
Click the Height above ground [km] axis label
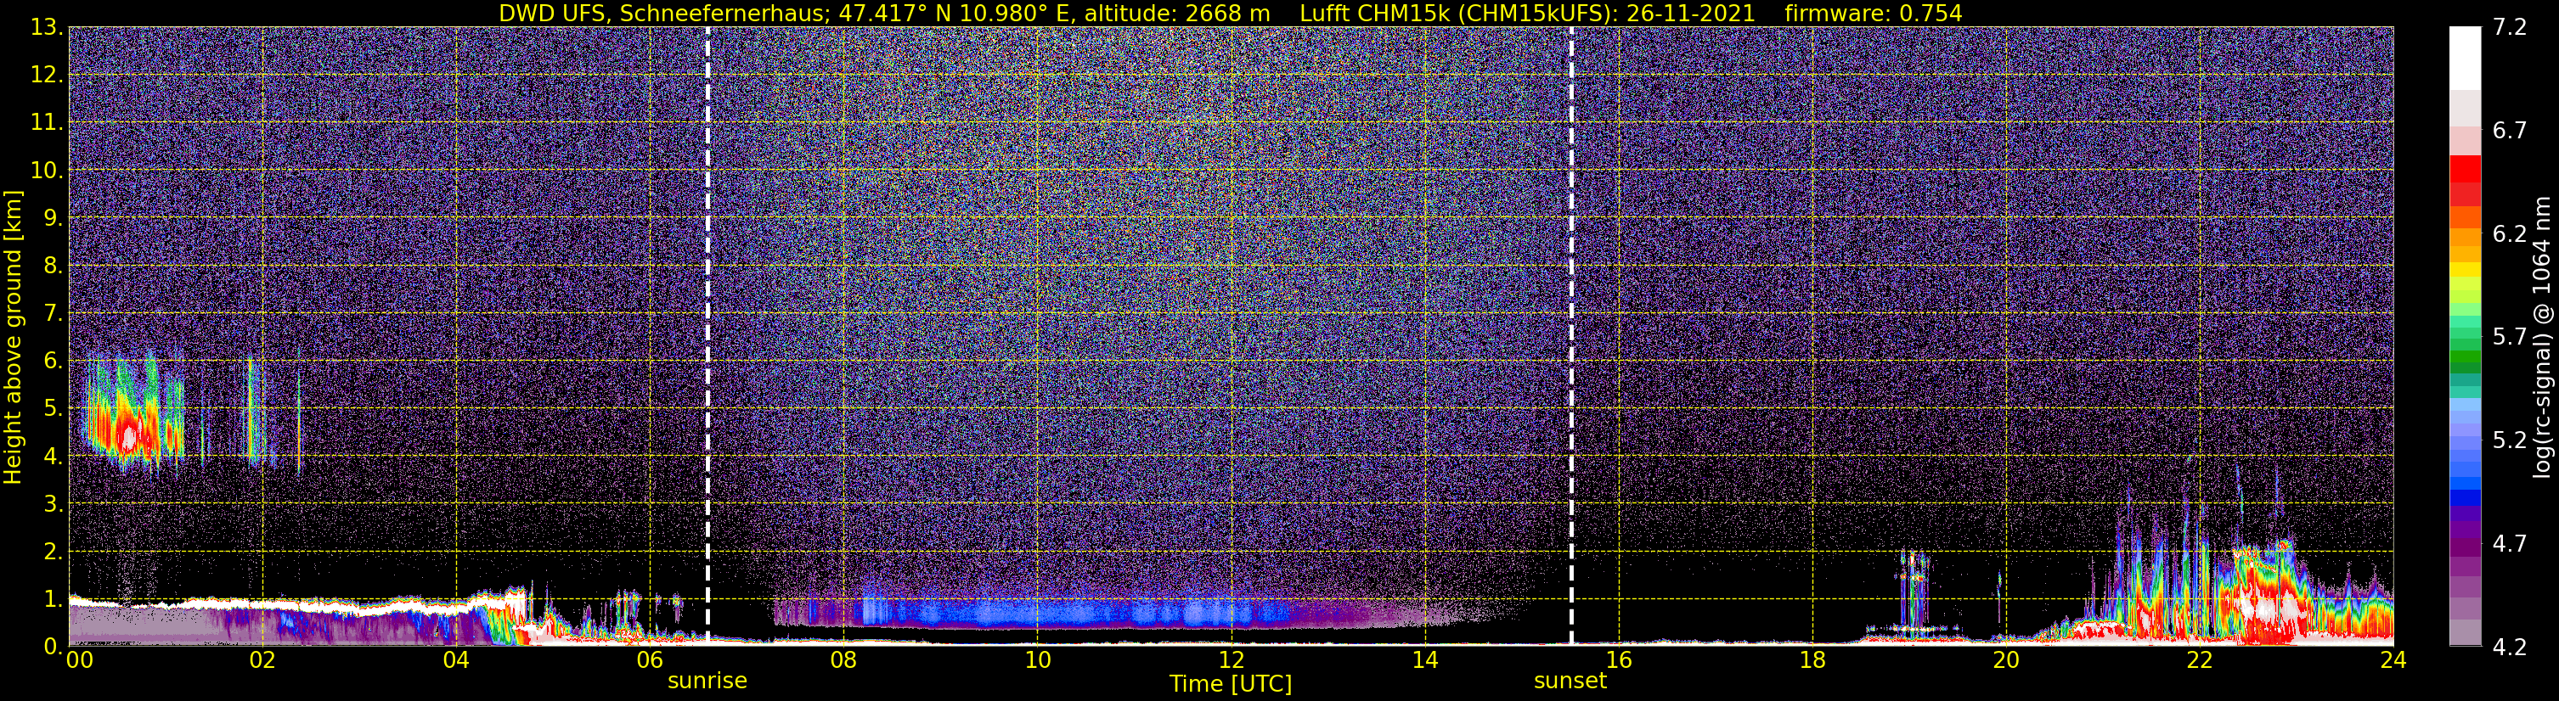tap(13, 338)
